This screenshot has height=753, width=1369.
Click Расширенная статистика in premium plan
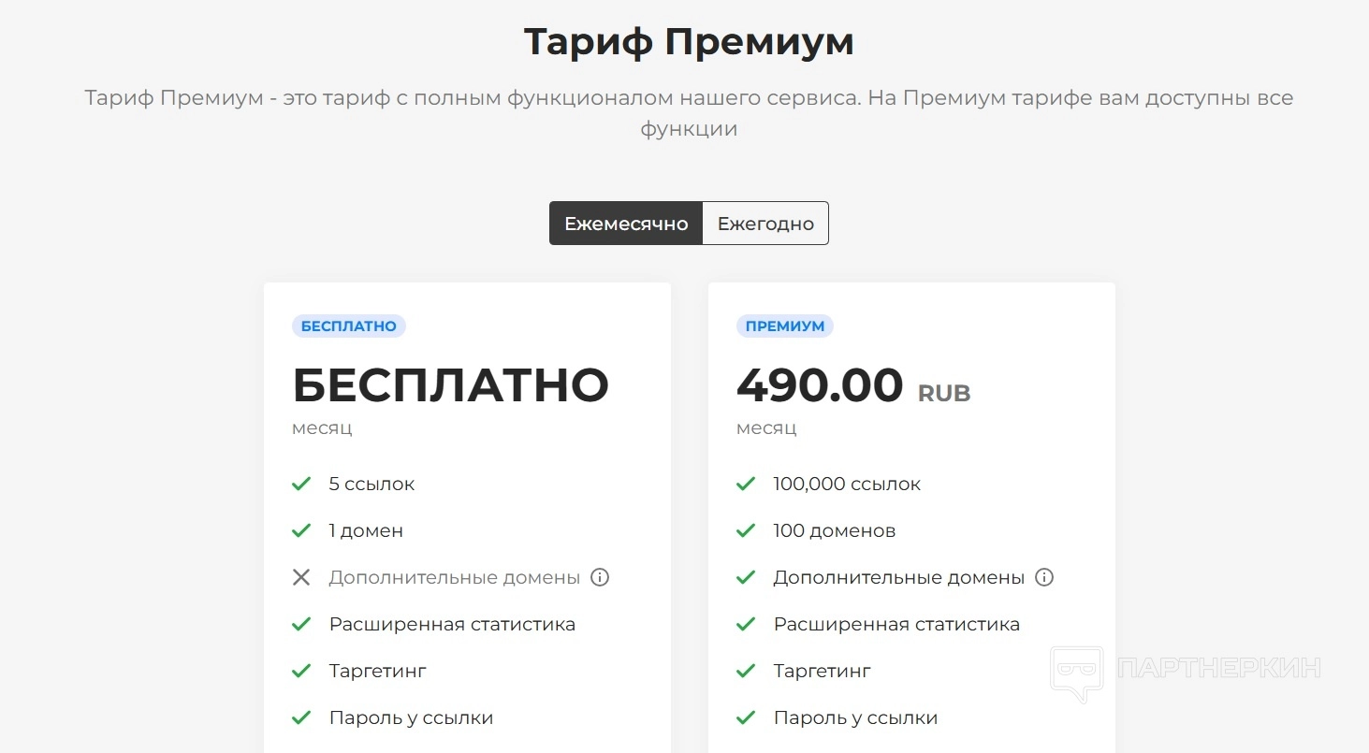tap(896, 624)
